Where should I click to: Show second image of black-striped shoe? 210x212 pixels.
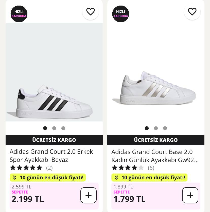pyautogui.click(x=54, y=128)
